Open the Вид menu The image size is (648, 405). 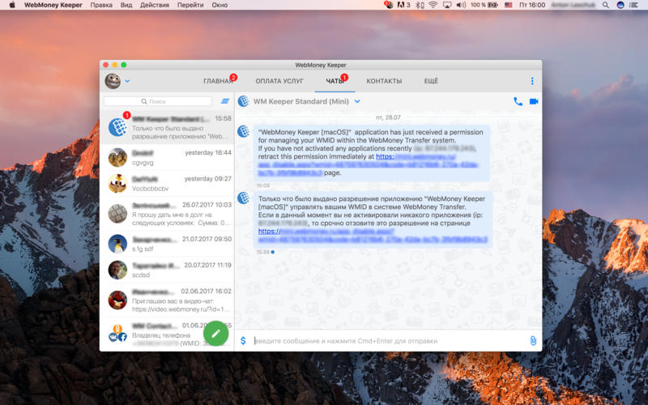click(126, 5)
